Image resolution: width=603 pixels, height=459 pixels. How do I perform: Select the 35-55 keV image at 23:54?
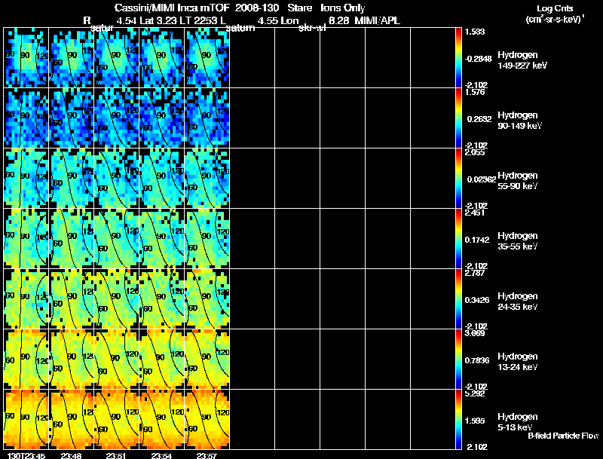coord(162,239)
